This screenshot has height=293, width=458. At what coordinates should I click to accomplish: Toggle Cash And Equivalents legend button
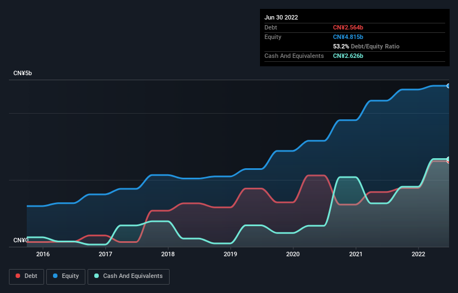pos(128,276)
